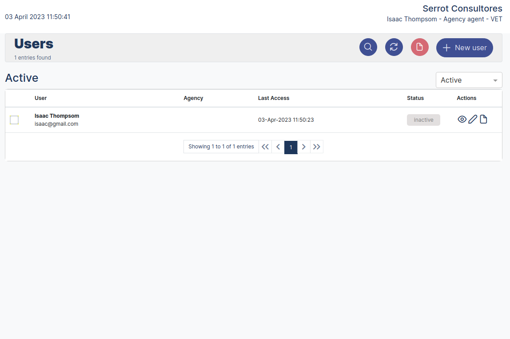Open the Active status filter dropdown
This screenshot has width=510, height=339.
[464, 80]
